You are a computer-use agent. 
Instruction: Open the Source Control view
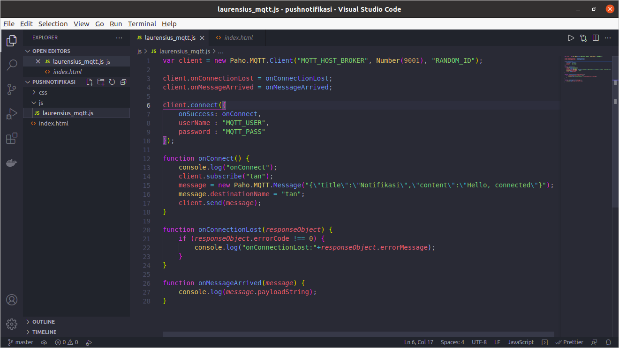[12, 89]
